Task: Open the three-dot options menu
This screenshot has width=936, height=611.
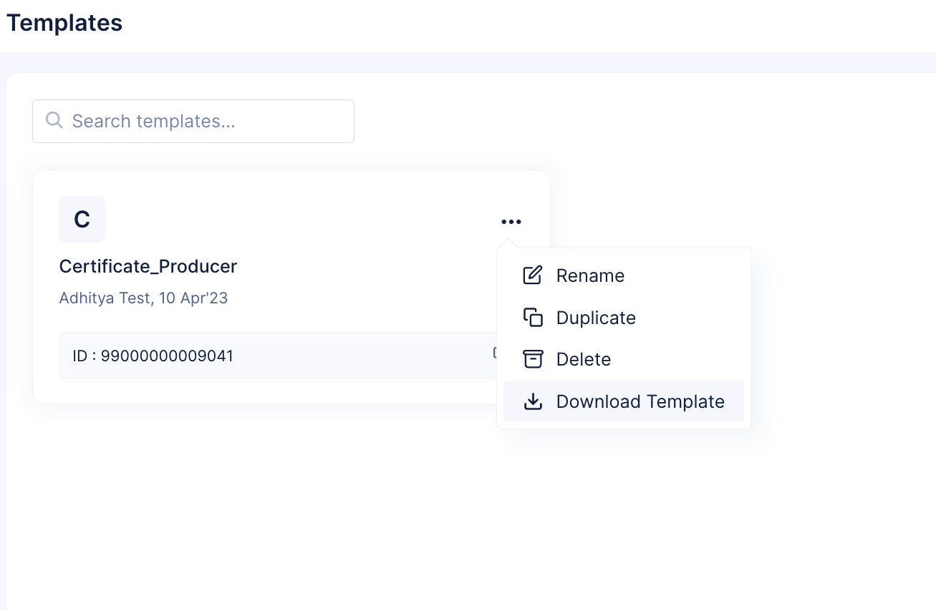Action: [511, 222]
